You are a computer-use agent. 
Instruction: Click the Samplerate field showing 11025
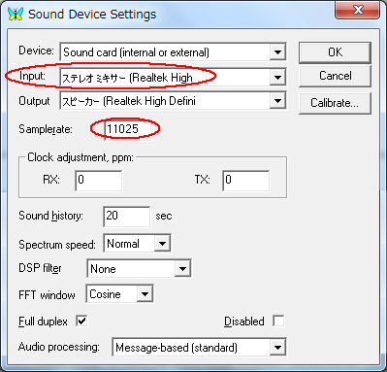(x=127, y=129)
